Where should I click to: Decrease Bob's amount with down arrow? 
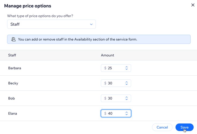click(127, 99)
